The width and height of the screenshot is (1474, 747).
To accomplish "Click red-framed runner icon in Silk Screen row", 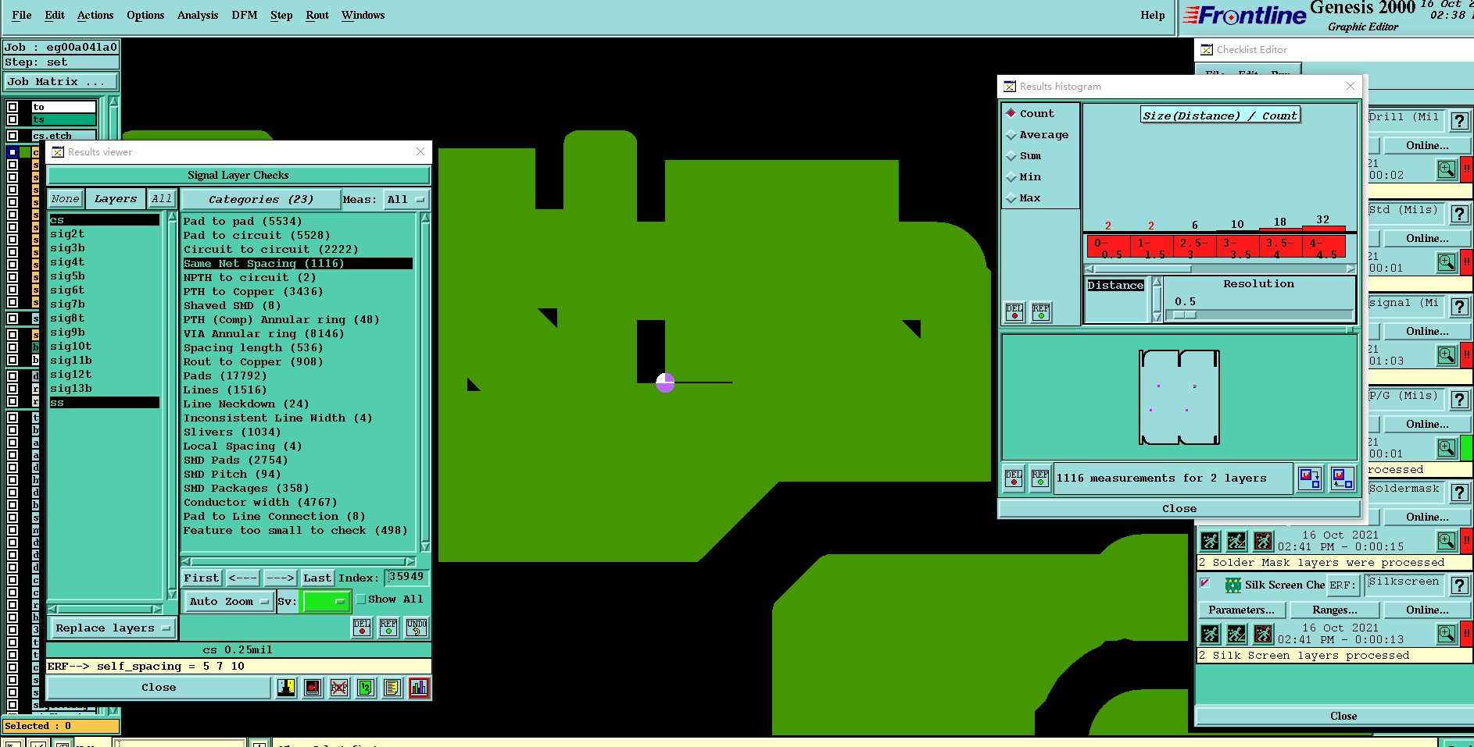I will tap(1264, 634).
